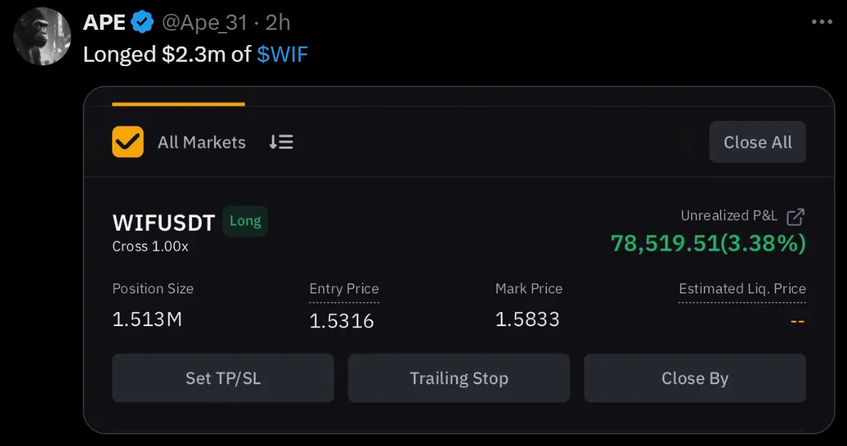Share Unrealized P&L via export icon
This screenshot has width=847, height=446.
pyautogui.click(x=795, y=216)
